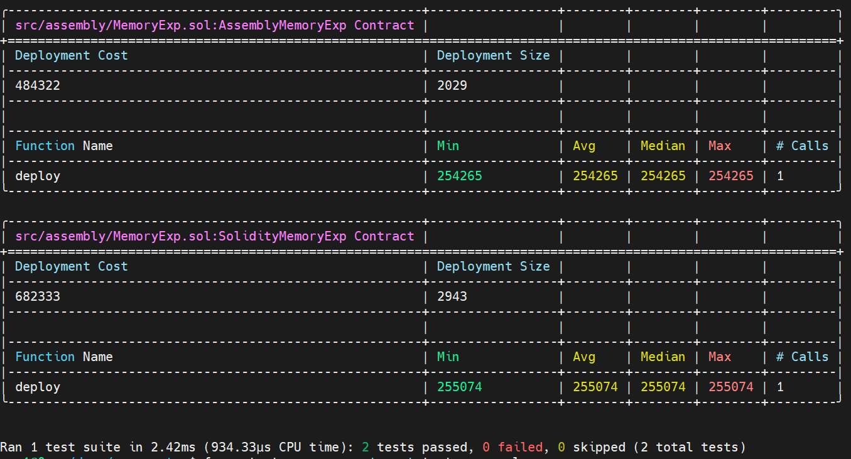Image resolution: width=851 pixels, height=459 pixels.
Task: Click the red '0 failed' summary text
Action: click(512, 447)
